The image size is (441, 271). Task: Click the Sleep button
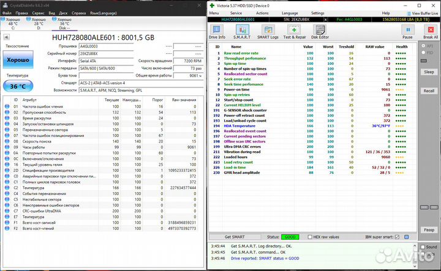pos(429,72)
